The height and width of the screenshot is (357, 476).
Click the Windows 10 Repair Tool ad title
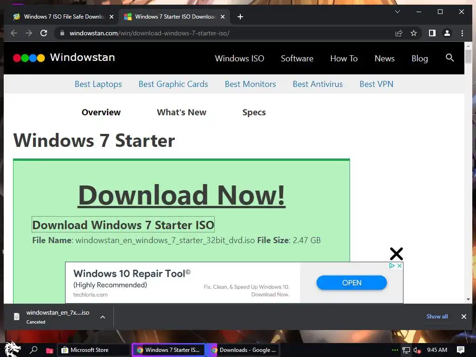(x=132, y=273)
